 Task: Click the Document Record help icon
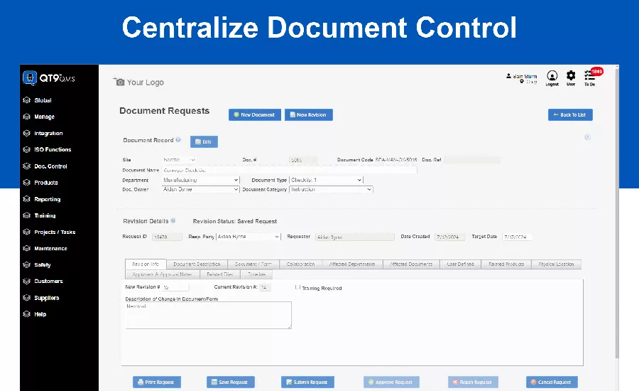(x=178, y=139)
